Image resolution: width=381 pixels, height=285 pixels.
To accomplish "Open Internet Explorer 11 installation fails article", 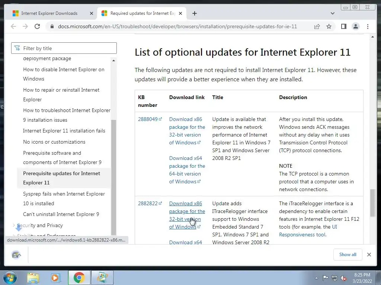I will pos(64,131).
